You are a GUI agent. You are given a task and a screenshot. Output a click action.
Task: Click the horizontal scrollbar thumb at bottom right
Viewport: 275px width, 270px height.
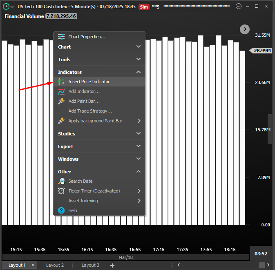tap(262, 265)
